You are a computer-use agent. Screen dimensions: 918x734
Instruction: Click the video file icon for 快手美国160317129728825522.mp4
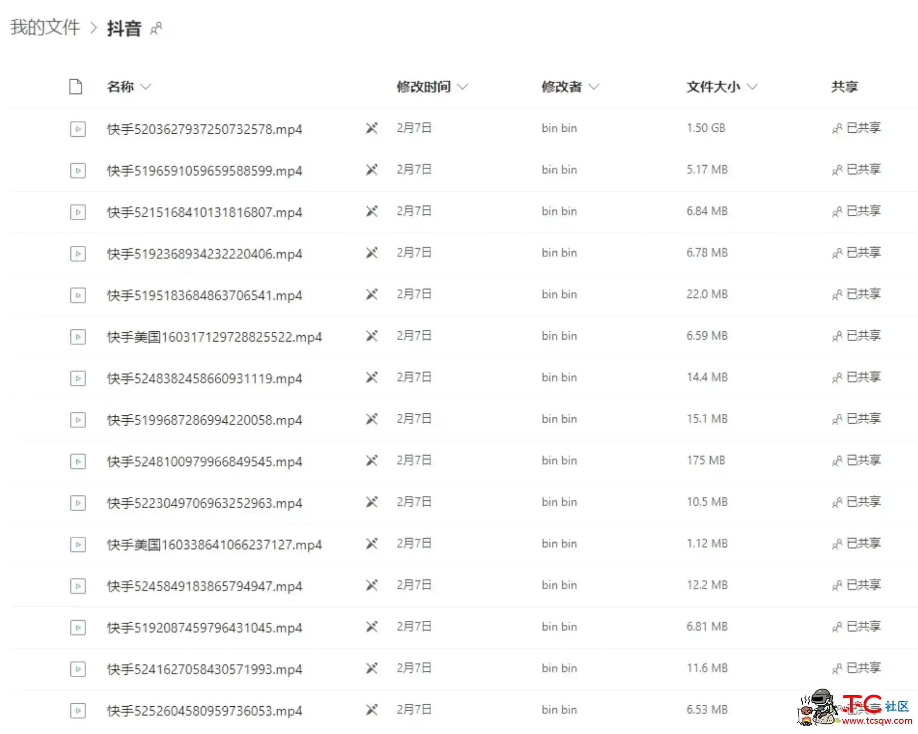coord(78,336)
